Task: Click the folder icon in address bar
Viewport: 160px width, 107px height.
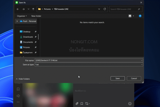Action: 39,9
